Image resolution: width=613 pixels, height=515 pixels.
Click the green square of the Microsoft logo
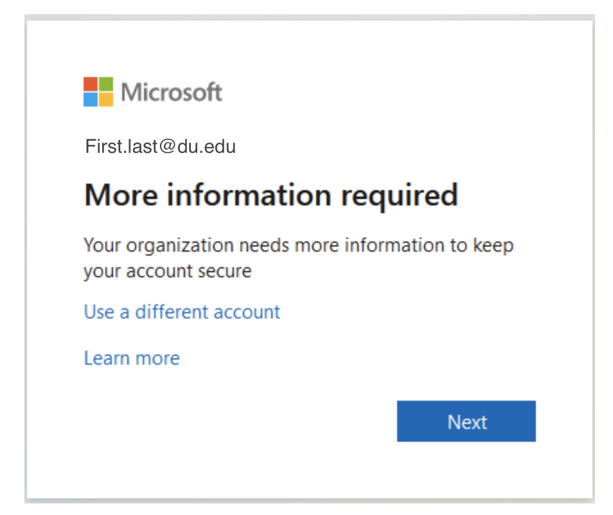point(106,84)
